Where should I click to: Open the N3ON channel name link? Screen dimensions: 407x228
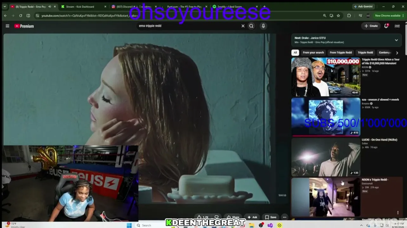coord(365,67)
